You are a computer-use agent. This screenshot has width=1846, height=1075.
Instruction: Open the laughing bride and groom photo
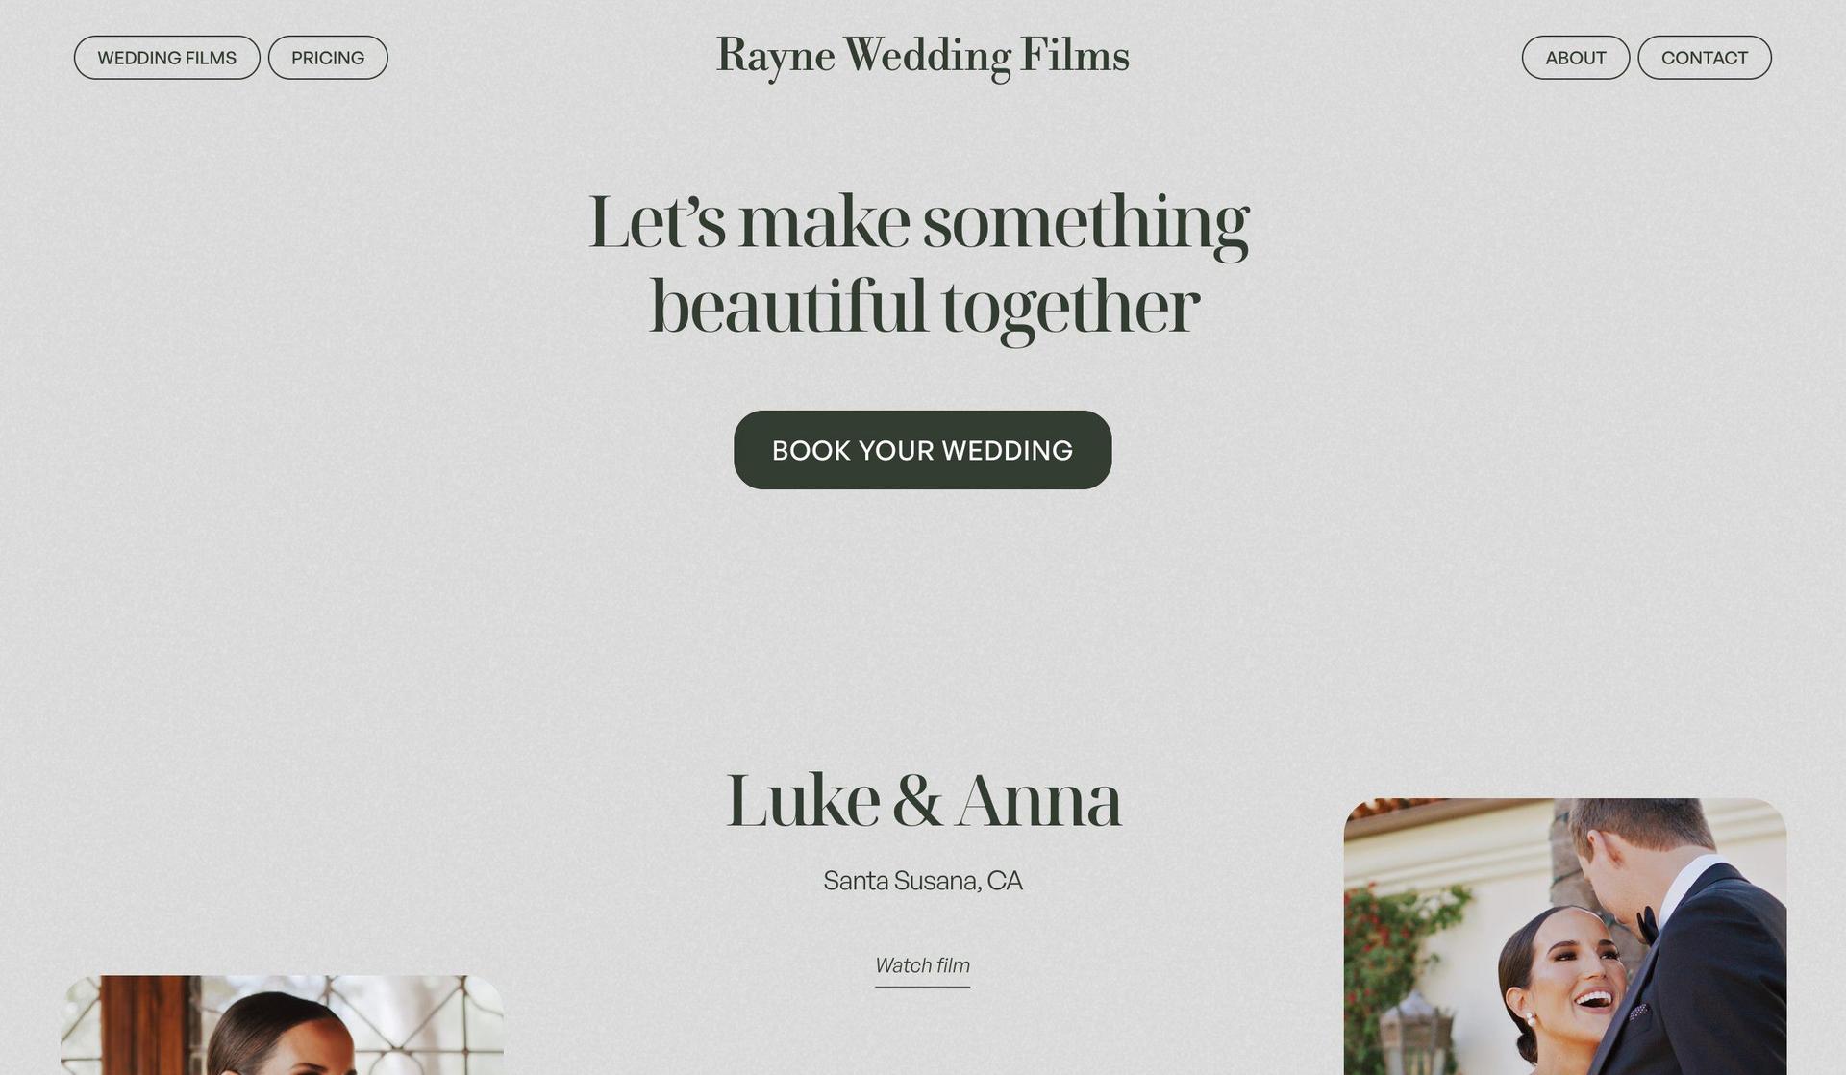(x=1565, y=937)
